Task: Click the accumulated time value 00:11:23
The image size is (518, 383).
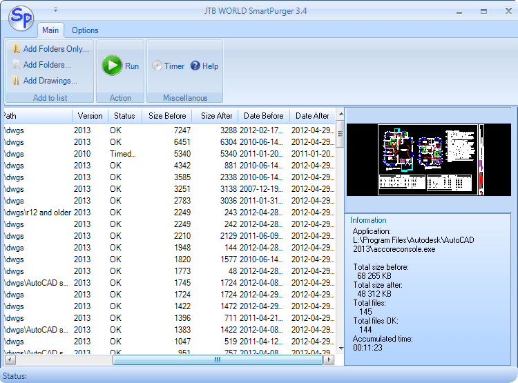Action: (367, 348)
